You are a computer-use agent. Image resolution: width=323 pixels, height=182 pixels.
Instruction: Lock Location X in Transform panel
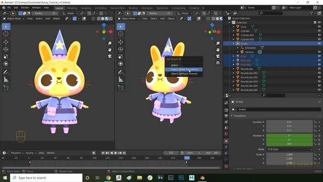point(315,122)
